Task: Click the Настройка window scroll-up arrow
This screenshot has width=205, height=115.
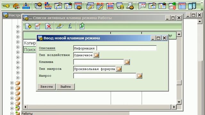Action: (x=200, y=21)
